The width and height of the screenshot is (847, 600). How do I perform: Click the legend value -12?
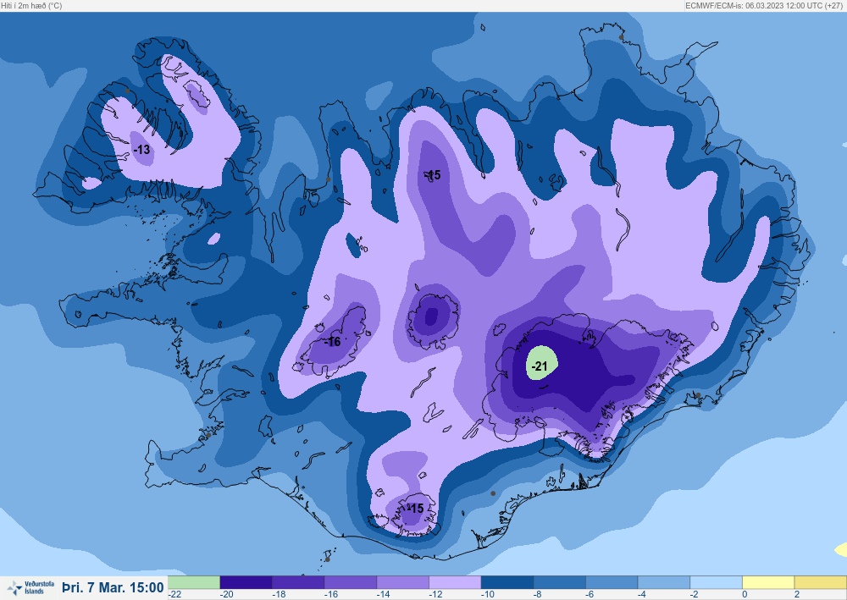coord(435,594)
